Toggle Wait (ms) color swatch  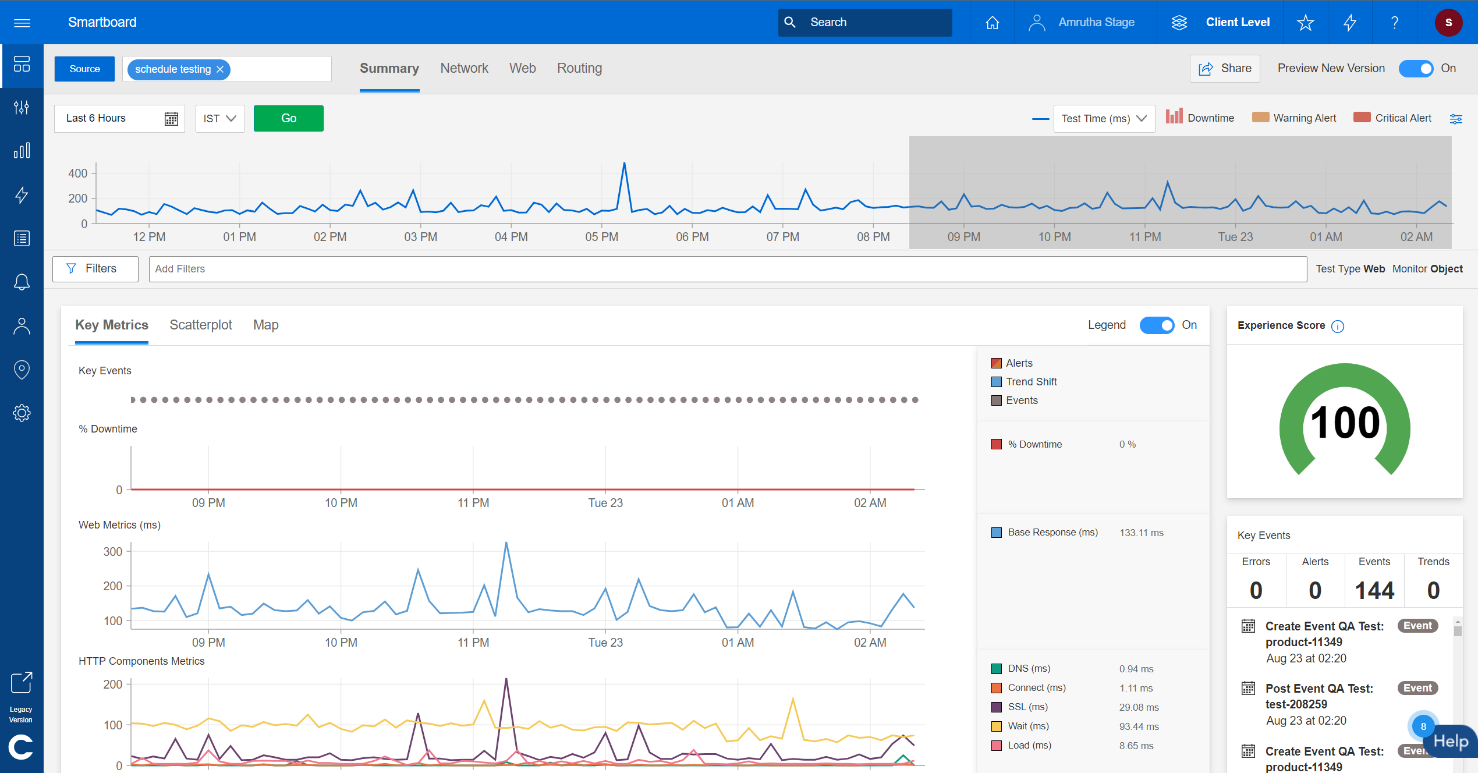point(997,726)
